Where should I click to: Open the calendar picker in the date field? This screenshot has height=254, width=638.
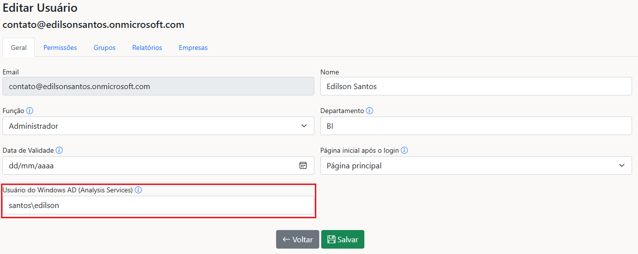click(303, 165)
